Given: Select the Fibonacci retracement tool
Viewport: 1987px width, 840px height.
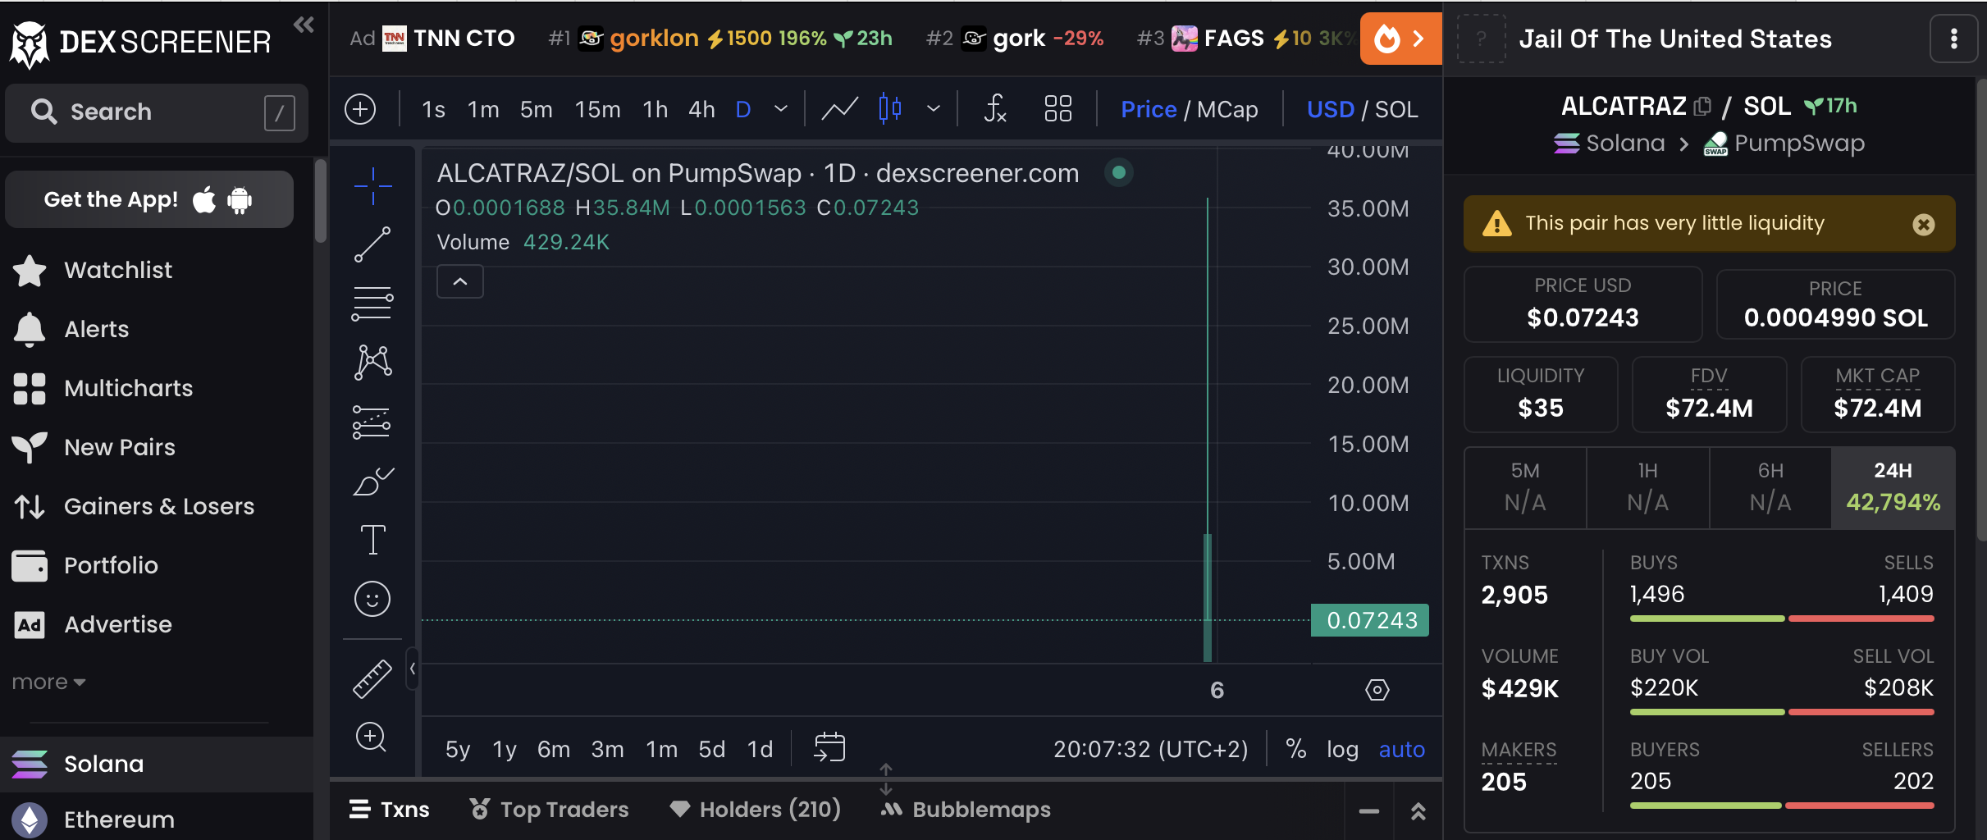Looking at the screenshot, I should (372, 304).
